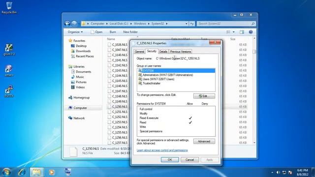Screen dimensions: 315x177
Task: Open Downloads in Favorites
Action: pyautogui.click(x=83, y=51)
